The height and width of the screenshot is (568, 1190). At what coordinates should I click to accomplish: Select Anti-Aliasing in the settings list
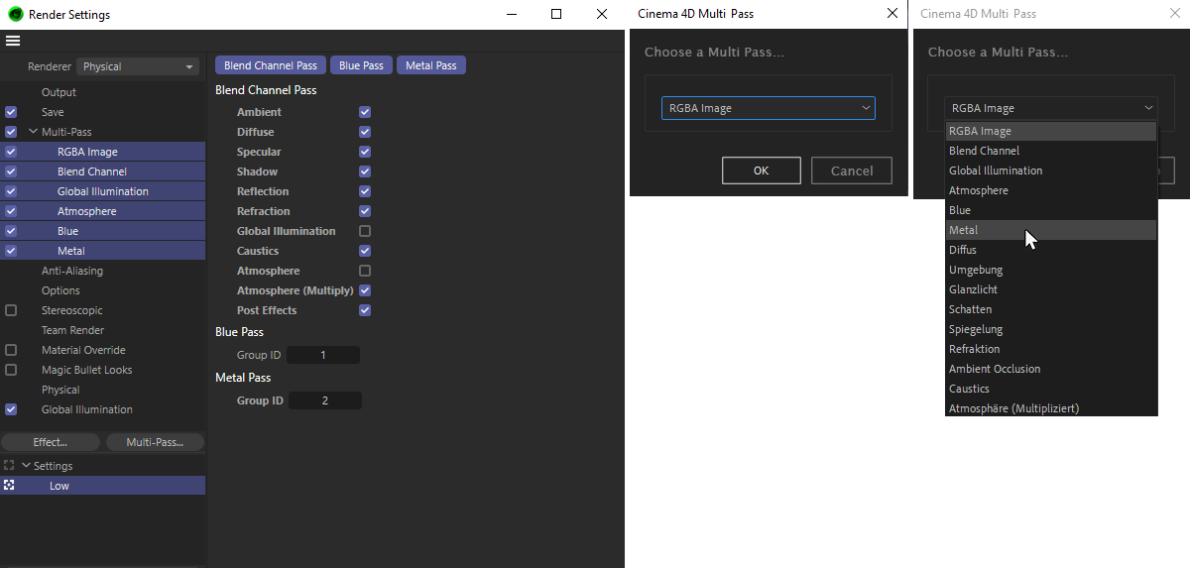click(72, 271)
